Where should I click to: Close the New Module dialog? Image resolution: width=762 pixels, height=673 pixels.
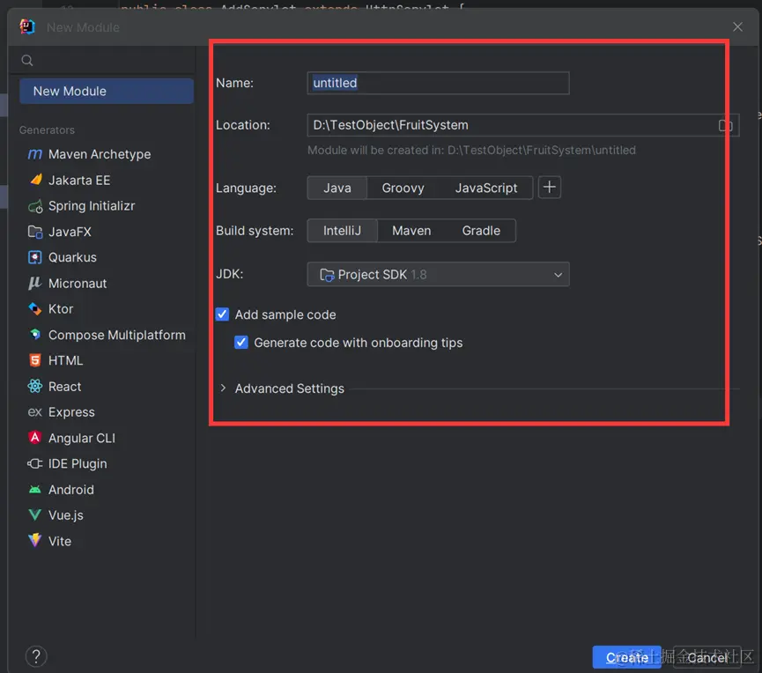coord(737,26)
